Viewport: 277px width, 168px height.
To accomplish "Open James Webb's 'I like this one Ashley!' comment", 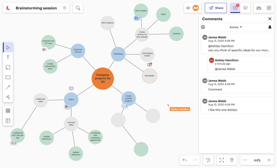I will coord(236,105).
